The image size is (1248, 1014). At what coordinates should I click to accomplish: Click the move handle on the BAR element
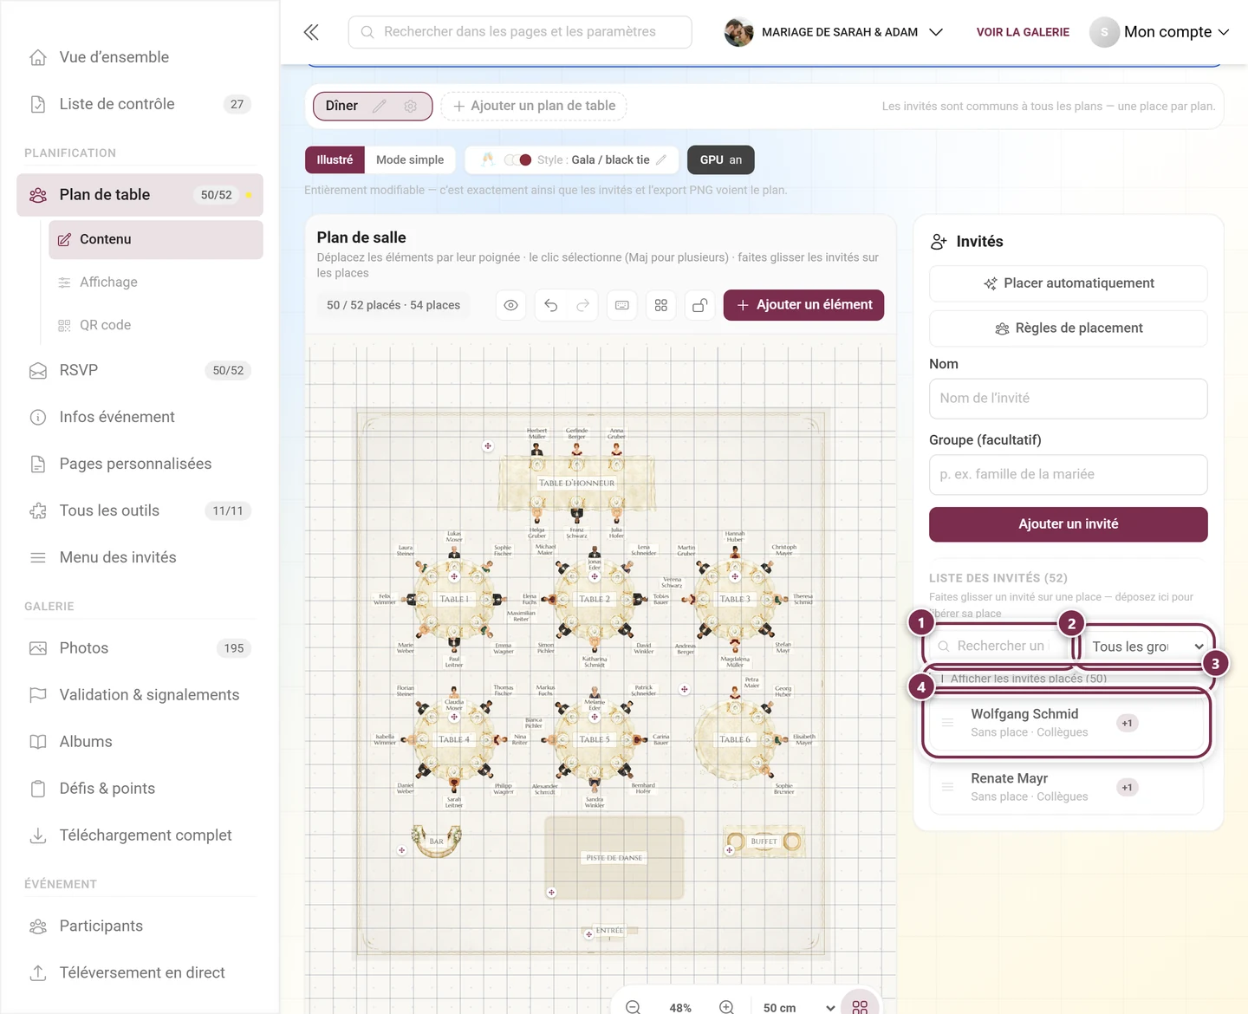[x=401, y=850]
